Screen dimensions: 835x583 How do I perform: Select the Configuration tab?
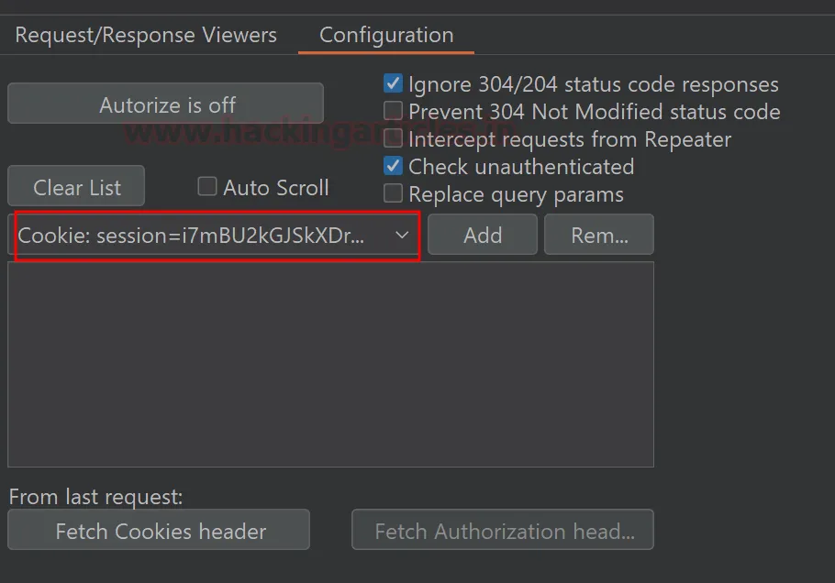pos(386,36)
